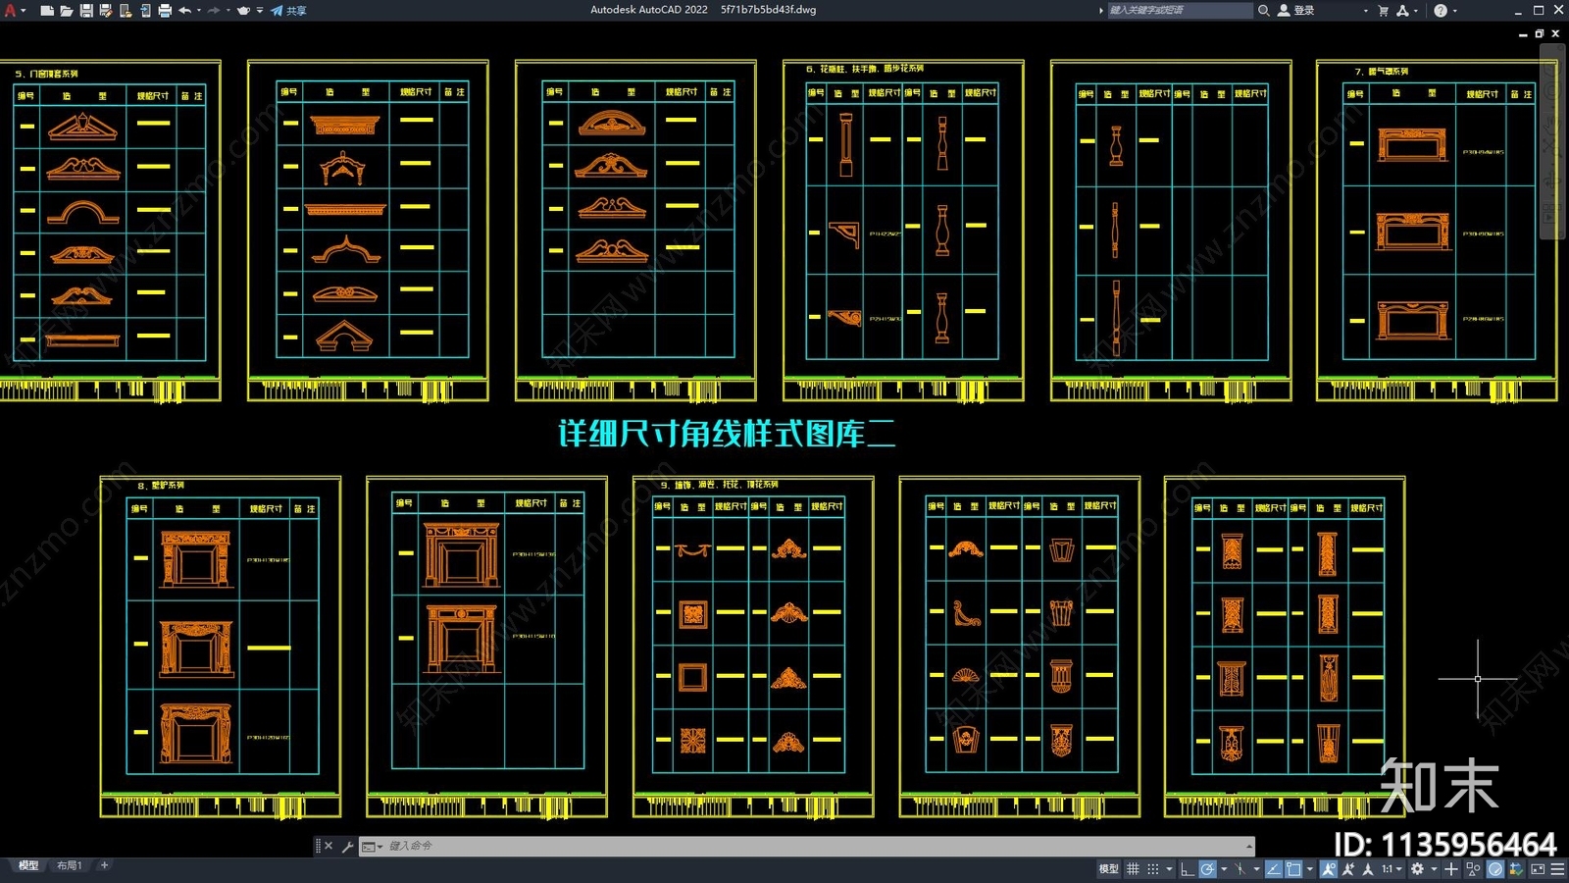
Task: Toggle the drawing grid display in status bar
Action: click(x=1133, y=869)
